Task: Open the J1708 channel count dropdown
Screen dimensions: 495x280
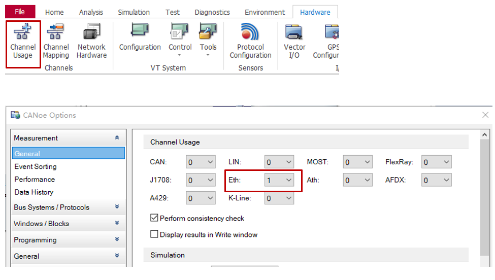Action: pyautogui.click(x=201, y=180)
